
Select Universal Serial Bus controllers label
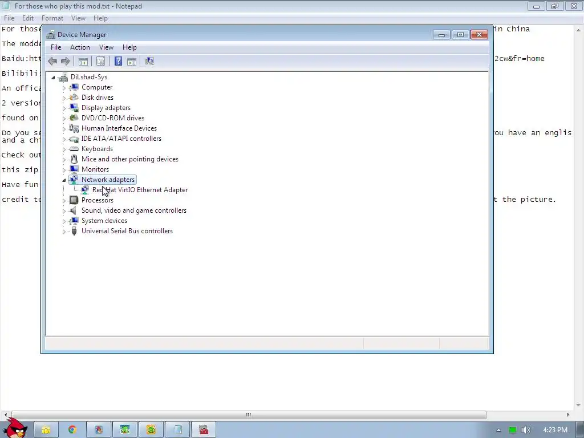click(127, 231)
